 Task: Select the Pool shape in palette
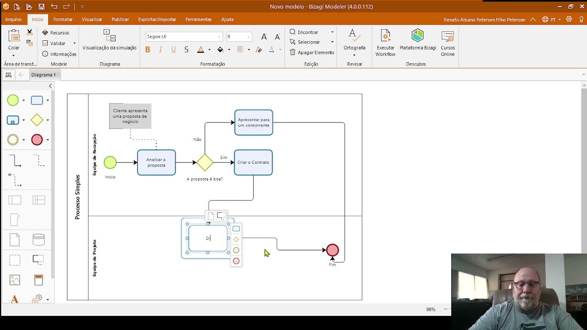click(x=15, y=200)
